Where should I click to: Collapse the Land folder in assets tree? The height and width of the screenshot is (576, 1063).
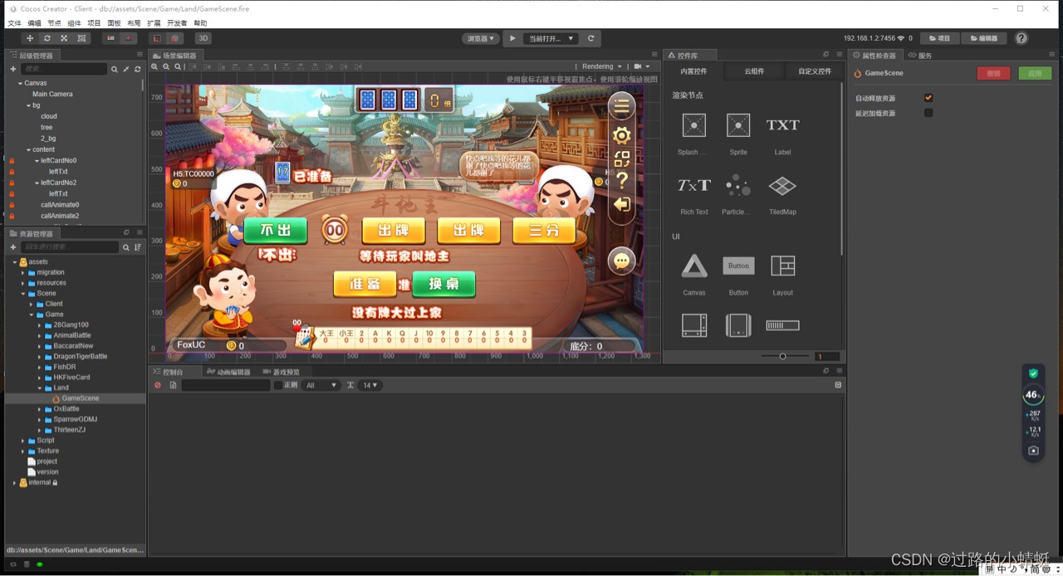[39, 388]
